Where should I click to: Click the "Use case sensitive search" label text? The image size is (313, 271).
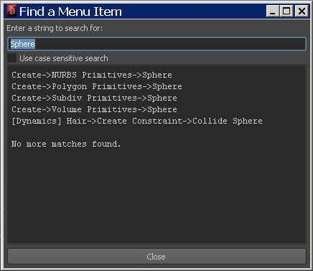[x=64, y=58]
